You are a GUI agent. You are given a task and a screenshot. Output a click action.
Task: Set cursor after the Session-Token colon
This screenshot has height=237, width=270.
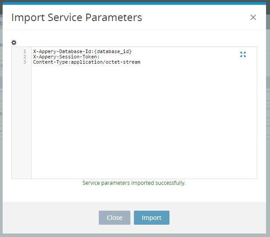pos(100,57)
